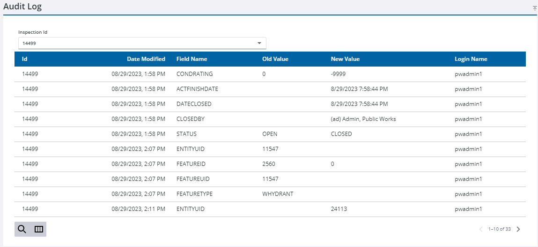Click the Inspection Id field showing 14499
The width and height of the screenshot is (538, 247).
[x=142, y=43]
